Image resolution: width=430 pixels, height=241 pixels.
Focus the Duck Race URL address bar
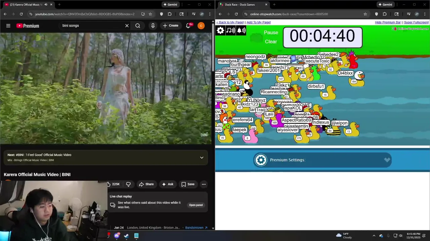[306, 14]
